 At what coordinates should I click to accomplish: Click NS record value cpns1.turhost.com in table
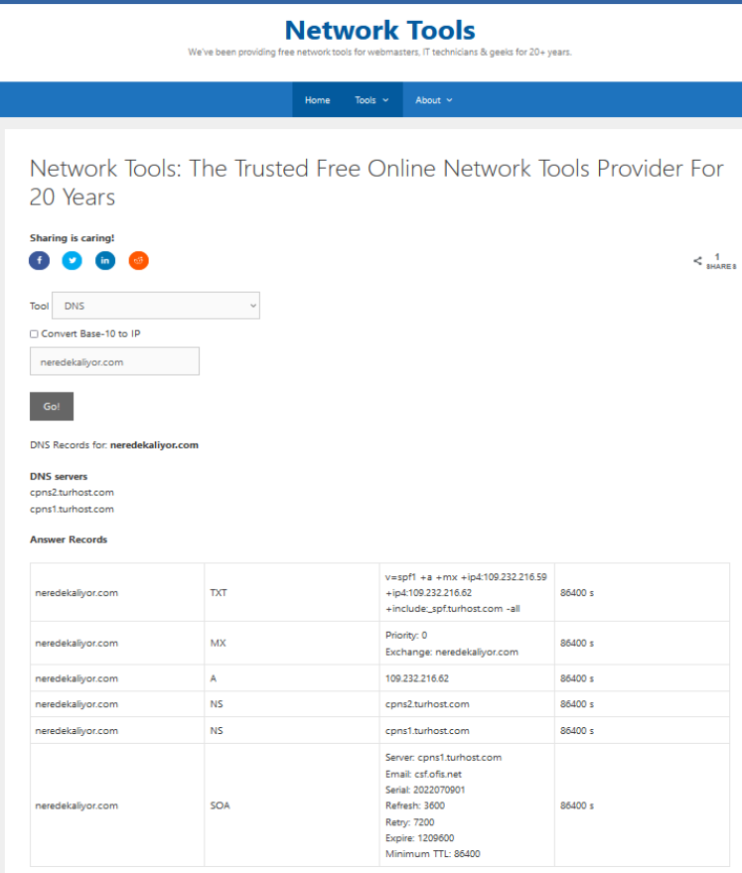427,731
